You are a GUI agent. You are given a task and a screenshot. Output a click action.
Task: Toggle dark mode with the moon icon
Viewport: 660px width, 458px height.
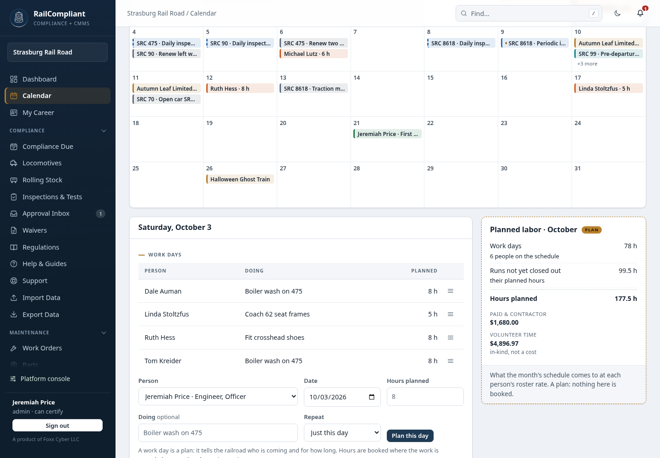click(x=617, y=13)
